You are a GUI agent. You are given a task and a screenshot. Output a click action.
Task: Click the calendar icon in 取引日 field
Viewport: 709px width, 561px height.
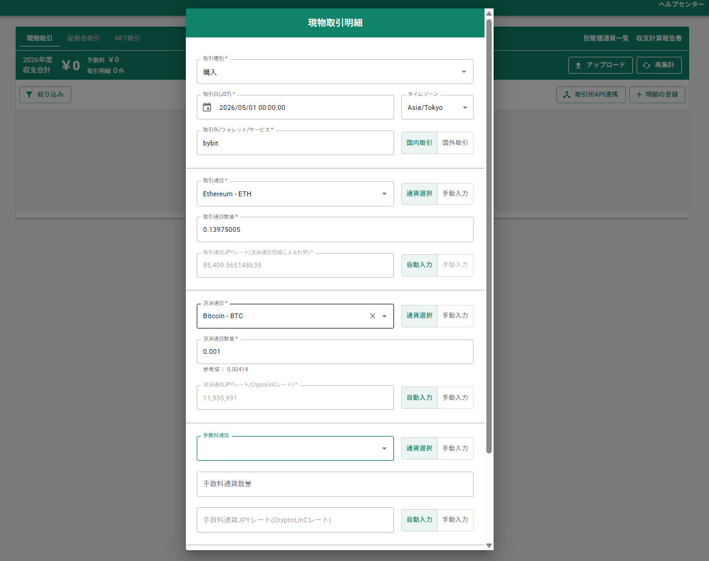207,107
